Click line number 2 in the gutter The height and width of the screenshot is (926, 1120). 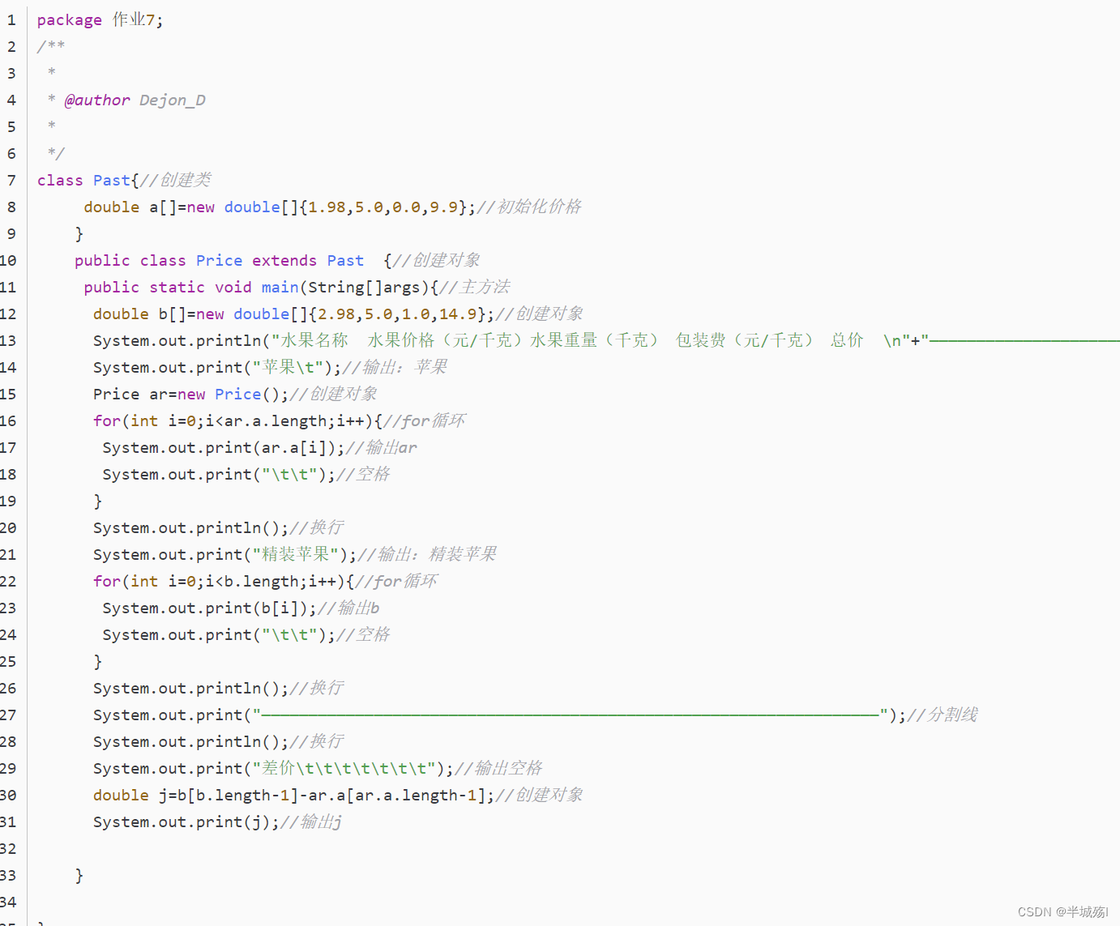(x=11, y=46)
